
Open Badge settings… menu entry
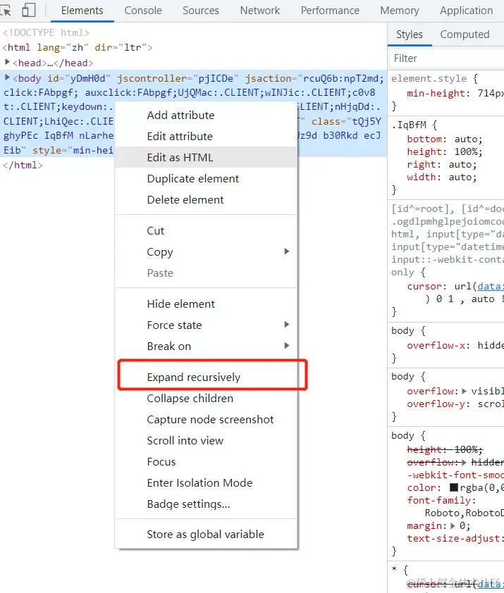click(207, 504)
